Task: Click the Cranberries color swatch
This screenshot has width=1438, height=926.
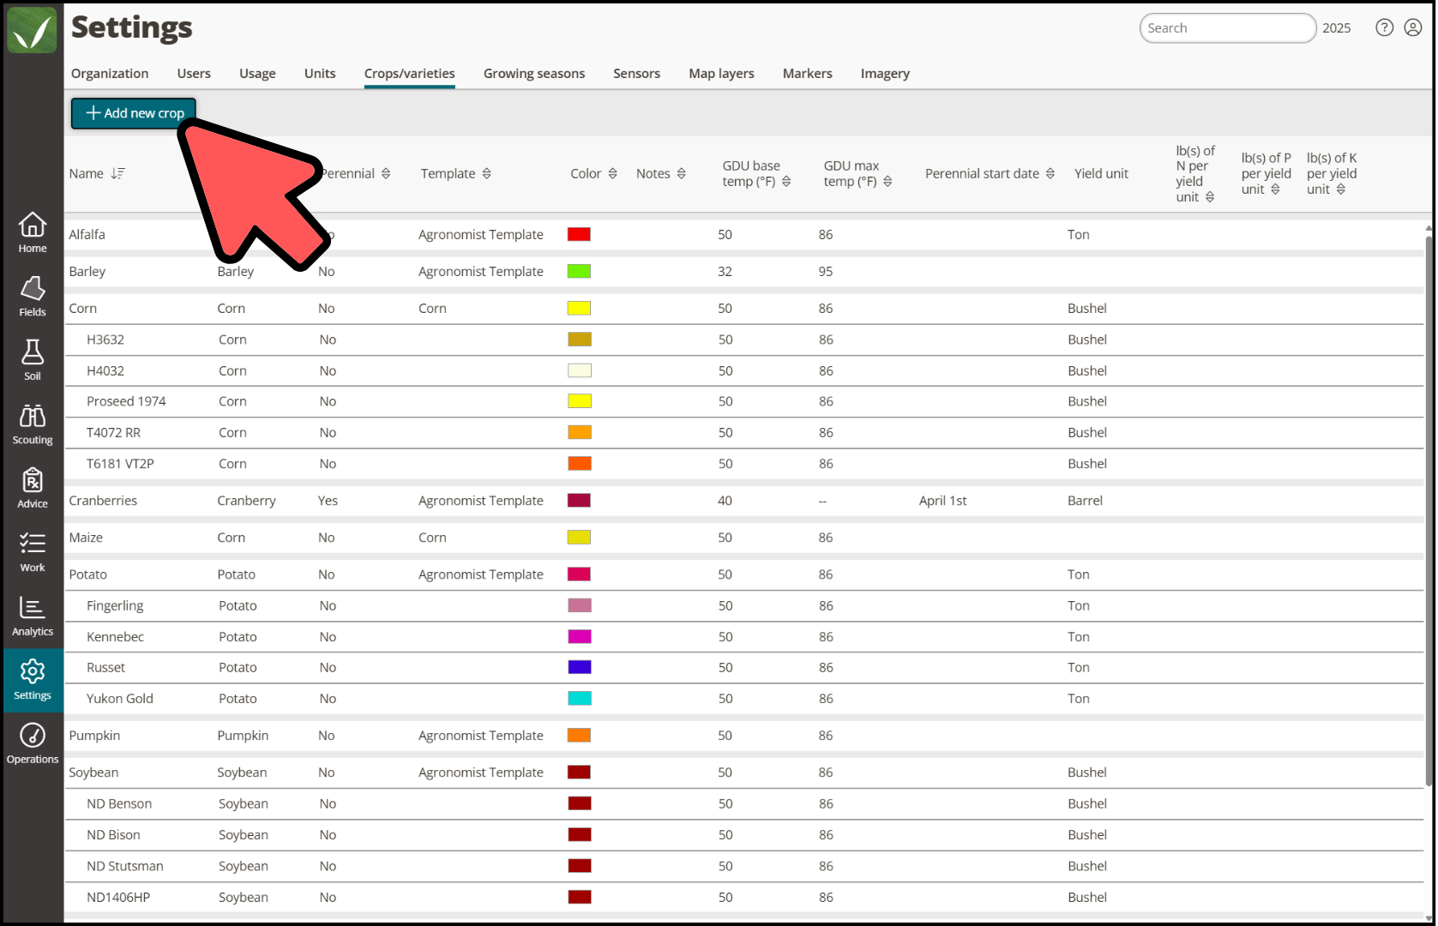Action: tap(579, 500)
